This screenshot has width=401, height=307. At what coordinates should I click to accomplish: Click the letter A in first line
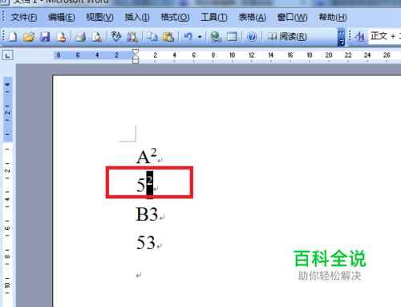pyautogui.click(x=143, y=157)
